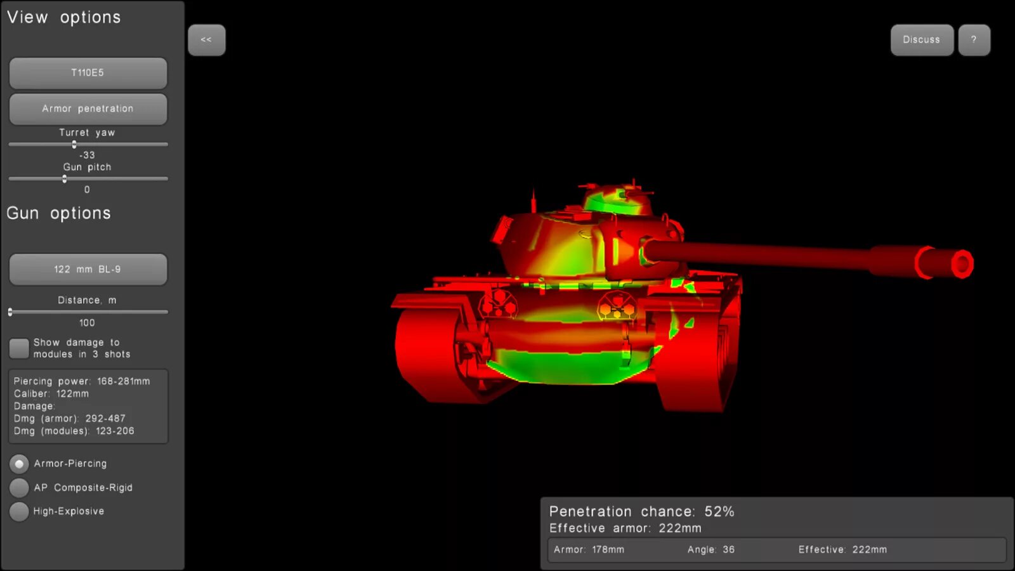This screenshot has height=571, width=1015.
Task: Click the Distance slider handle
Action: [10, 312]
